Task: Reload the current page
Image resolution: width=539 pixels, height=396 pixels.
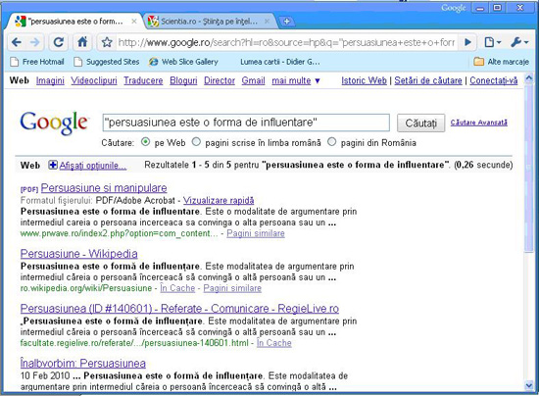Action: (x=59, y=42)
